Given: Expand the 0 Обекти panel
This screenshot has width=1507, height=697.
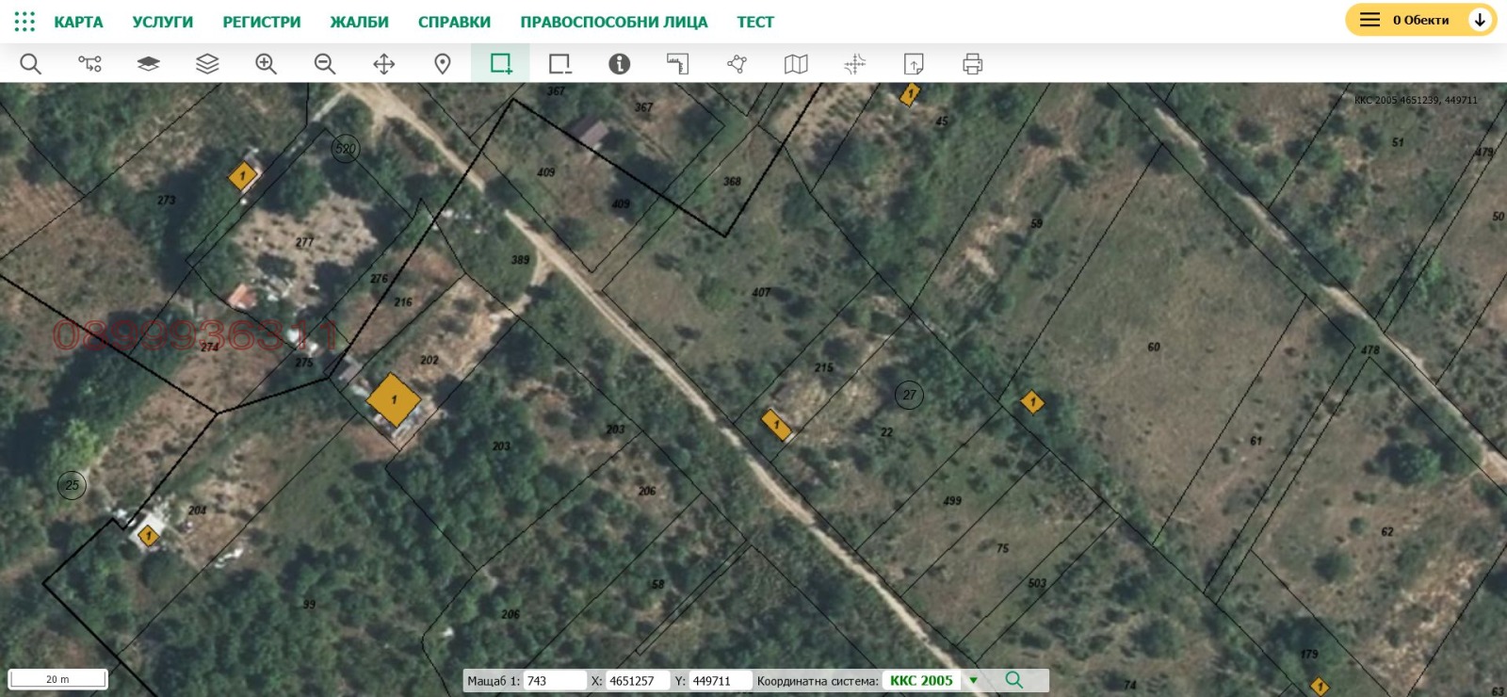Looking at the screenshot, I should pyautogui.click(x=1420, y=20).
